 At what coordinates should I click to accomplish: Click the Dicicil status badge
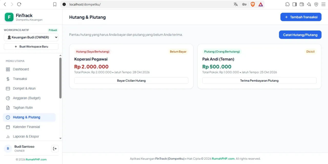pos(310,52)
